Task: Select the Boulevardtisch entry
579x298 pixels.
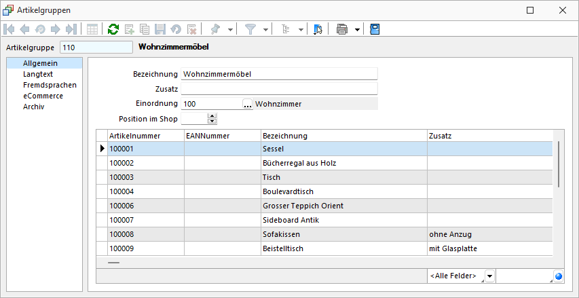Action: click(324, 191)
